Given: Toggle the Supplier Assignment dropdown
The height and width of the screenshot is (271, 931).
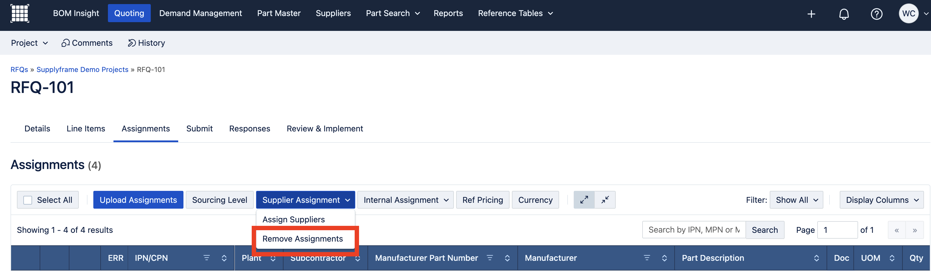Looking at the screenshot, I should [x=305, y=200].
